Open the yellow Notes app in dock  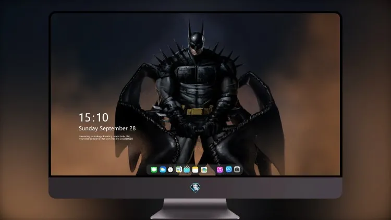pyautogui.click(x=195, y=169)
